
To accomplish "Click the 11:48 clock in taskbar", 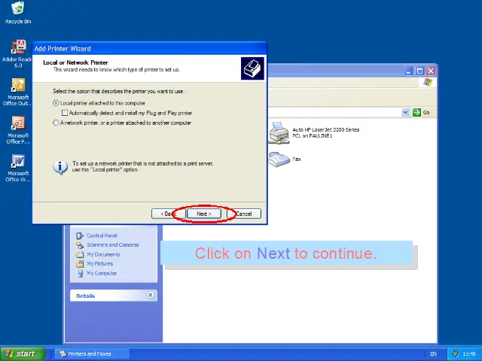I will pyautogui.click(x=469, y=354).
